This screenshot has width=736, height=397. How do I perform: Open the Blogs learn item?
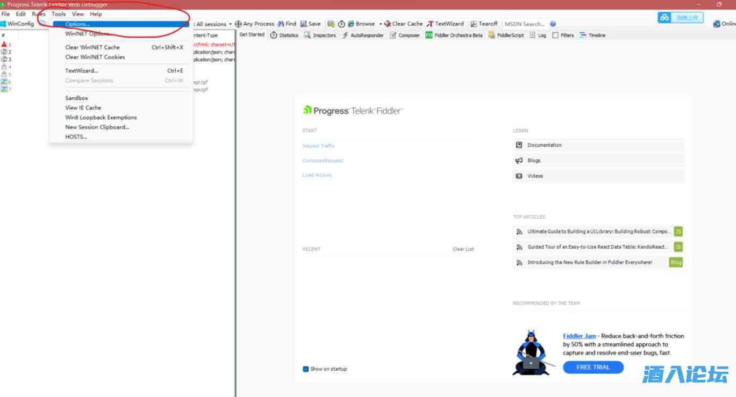tap(598, 161)
